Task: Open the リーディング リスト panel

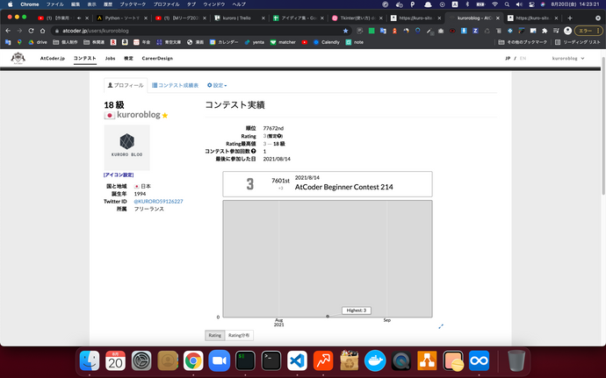Action: click(577, 42)
